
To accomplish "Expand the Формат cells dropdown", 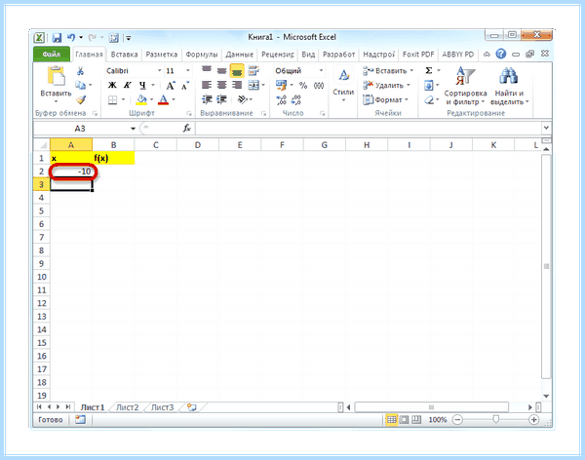I will click(x=407, y=99).
